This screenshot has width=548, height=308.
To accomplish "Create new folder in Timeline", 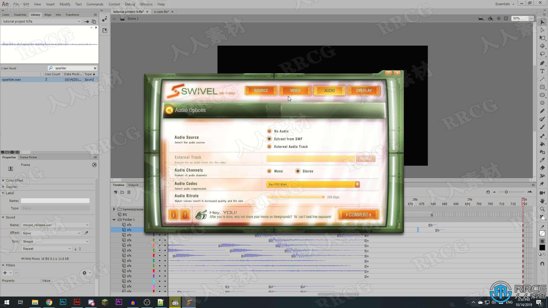I will (x=122, y=192).
